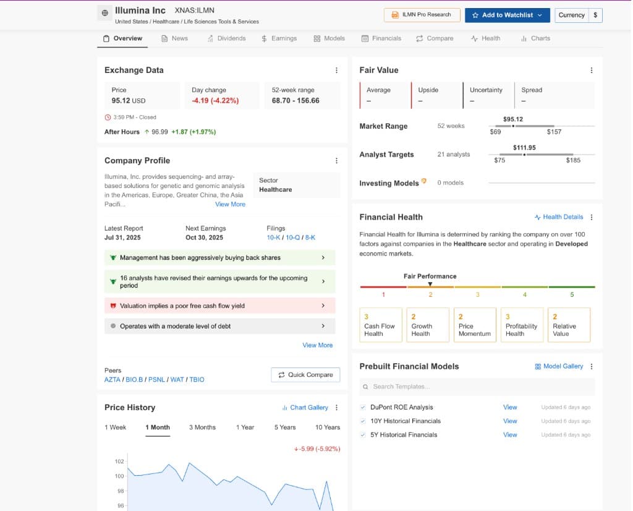This screenshot has height=511, width=633.
Task: Open the Chart Gallery link
Action: [x=305, y=408]
